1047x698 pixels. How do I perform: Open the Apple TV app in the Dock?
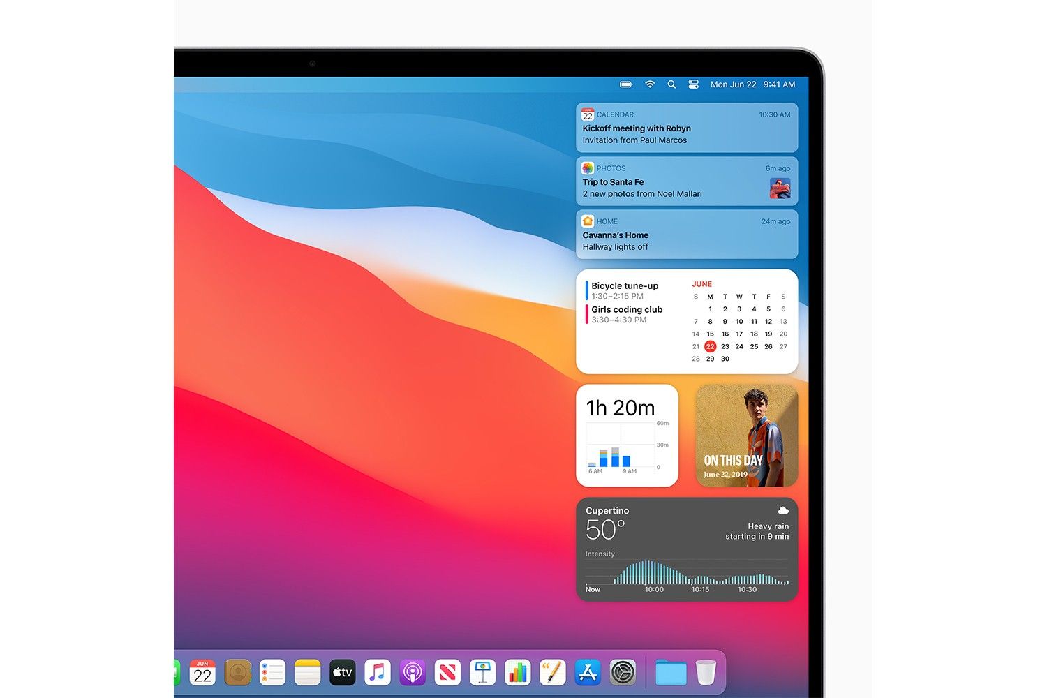pyautogui.click(x=343, y=673)
